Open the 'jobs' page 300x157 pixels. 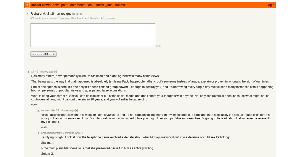pos(109,5)
